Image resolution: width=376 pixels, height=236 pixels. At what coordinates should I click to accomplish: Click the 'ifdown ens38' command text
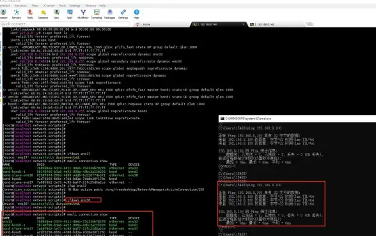[79, 200]
